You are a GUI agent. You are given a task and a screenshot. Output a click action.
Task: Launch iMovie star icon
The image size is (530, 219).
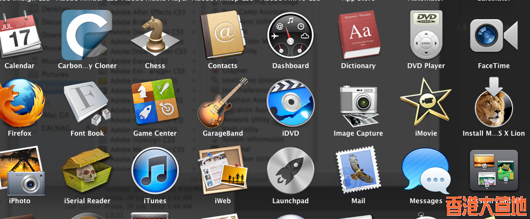pos(426,102)
